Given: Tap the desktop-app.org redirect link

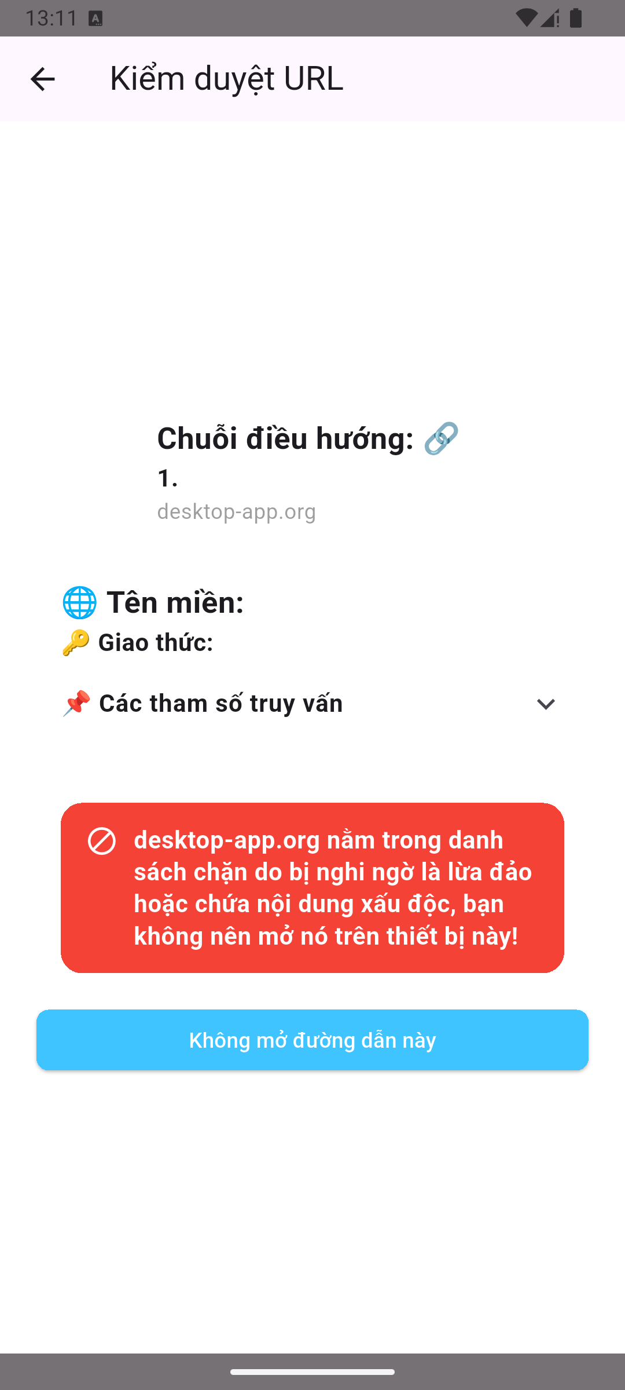Looking at the screenshot, I should coord(237,512).
